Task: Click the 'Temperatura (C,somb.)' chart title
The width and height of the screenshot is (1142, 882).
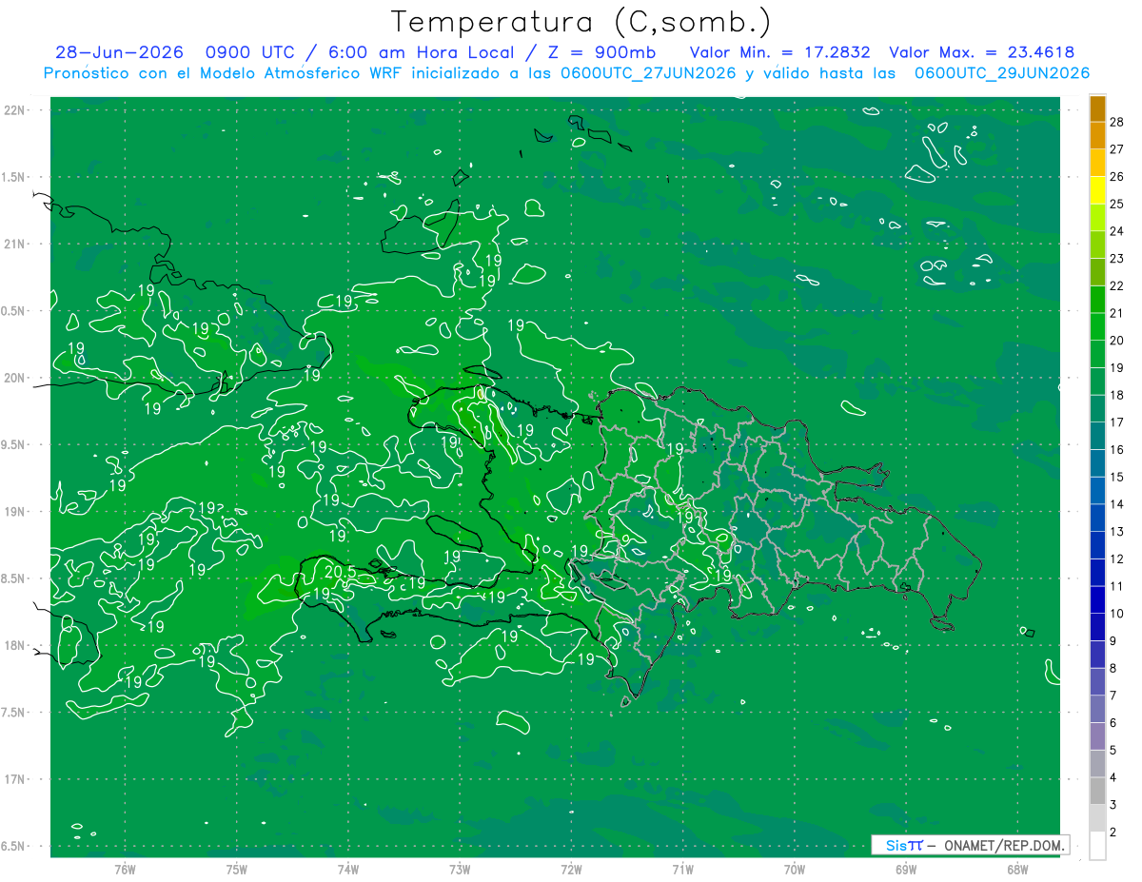Action: click(581, 23)
